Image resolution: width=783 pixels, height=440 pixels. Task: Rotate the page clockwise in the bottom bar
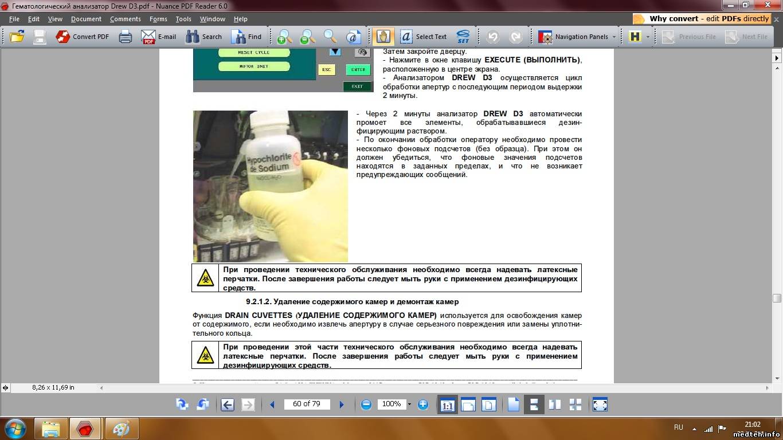182,404
